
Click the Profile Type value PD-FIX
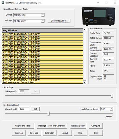(x=109, y=33)
